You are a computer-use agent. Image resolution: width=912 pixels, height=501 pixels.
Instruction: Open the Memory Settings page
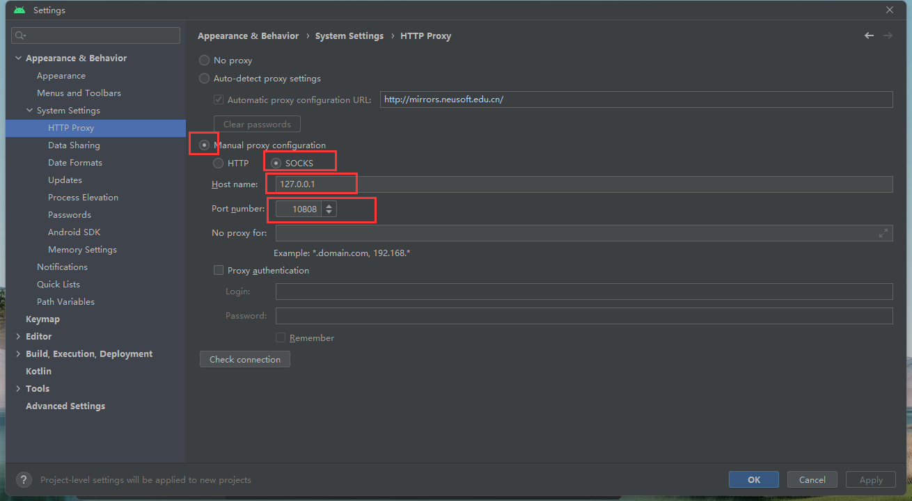coord(82,250)
